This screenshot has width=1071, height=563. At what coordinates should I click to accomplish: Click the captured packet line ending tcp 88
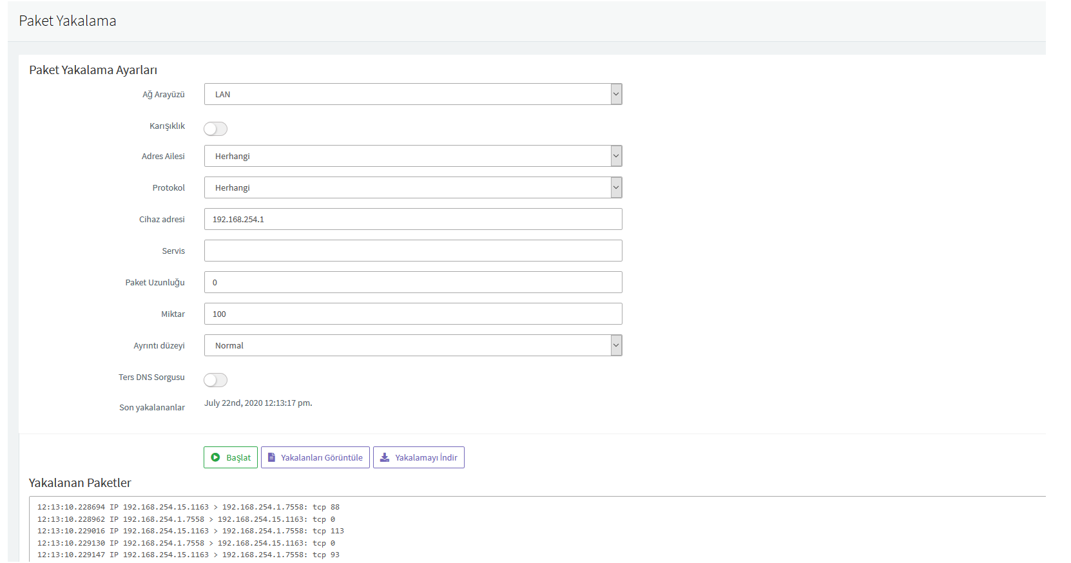(188, 507)
